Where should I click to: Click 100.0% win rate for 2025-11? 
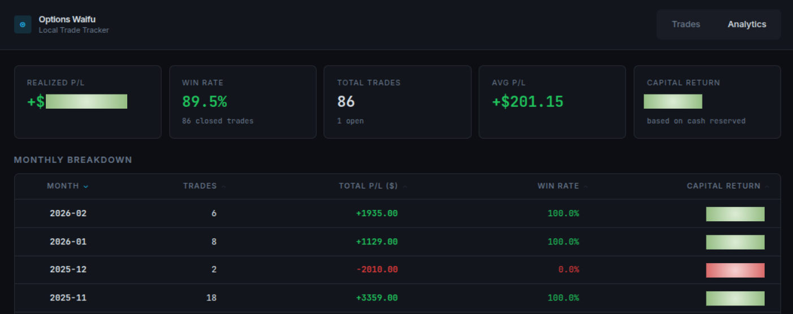click(x=563, y=298)
